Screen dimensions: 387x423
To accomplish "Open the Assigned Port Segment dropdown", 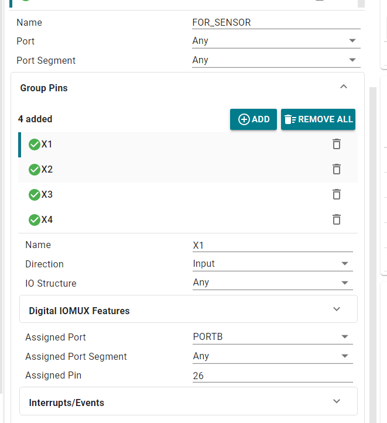I will [273, 356].
